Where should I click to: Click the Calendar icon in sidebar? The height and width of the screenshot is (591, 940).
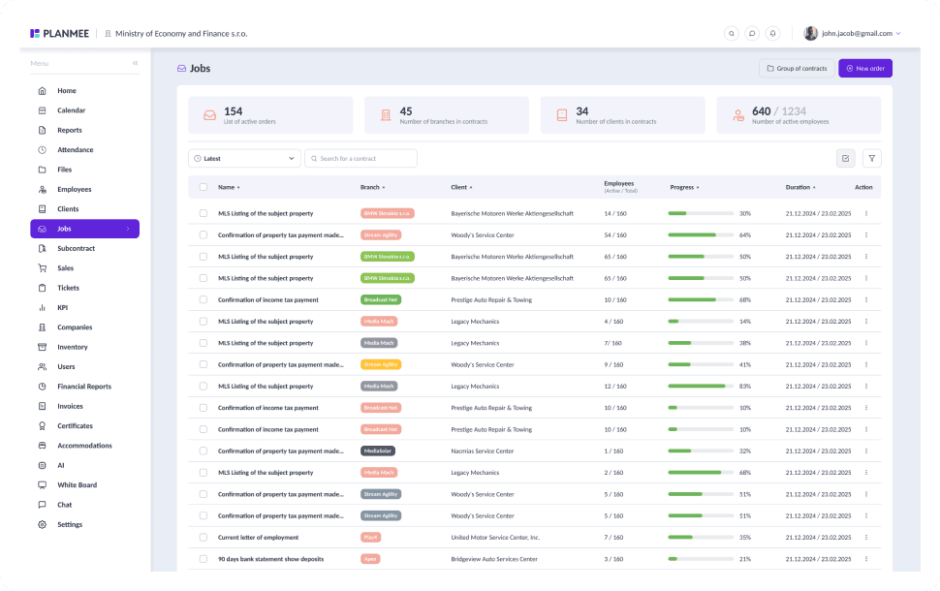pos(42,110)
